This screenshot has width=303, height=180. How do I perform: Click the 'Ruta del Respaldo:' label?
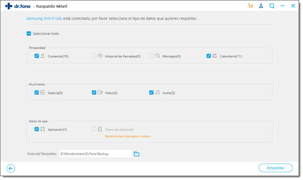[x=42, y=154]
